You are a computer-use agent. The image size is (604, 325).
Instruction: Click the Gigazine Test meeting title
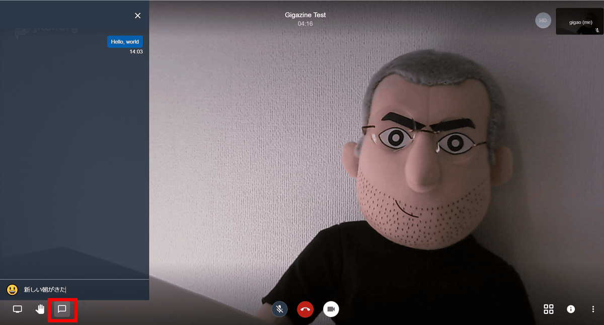[x=305, y=15]
